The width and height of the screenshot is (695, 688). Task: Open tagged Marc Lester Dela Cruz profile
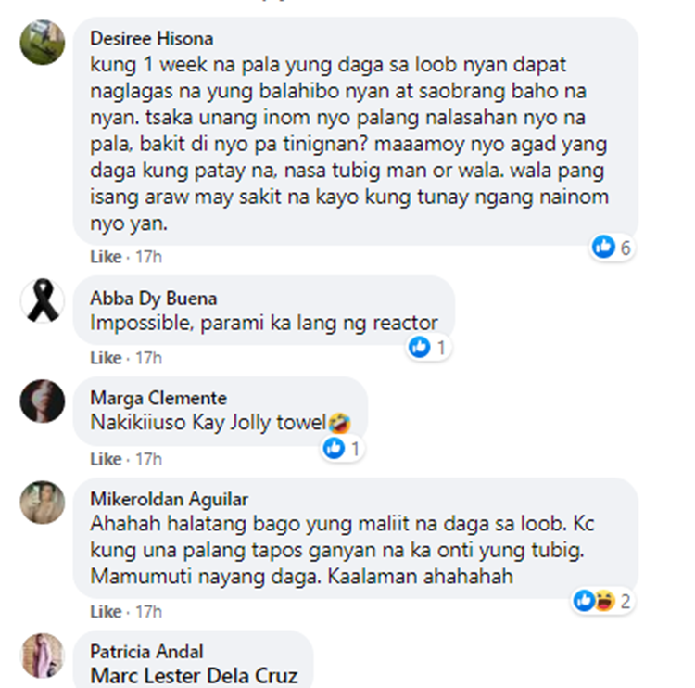click(x=194, y=676)
